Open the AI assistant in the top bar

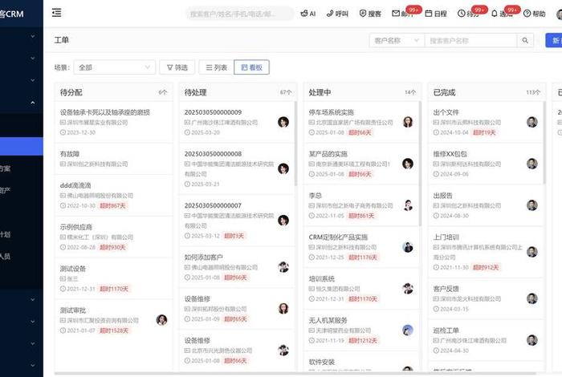(308, 14)
